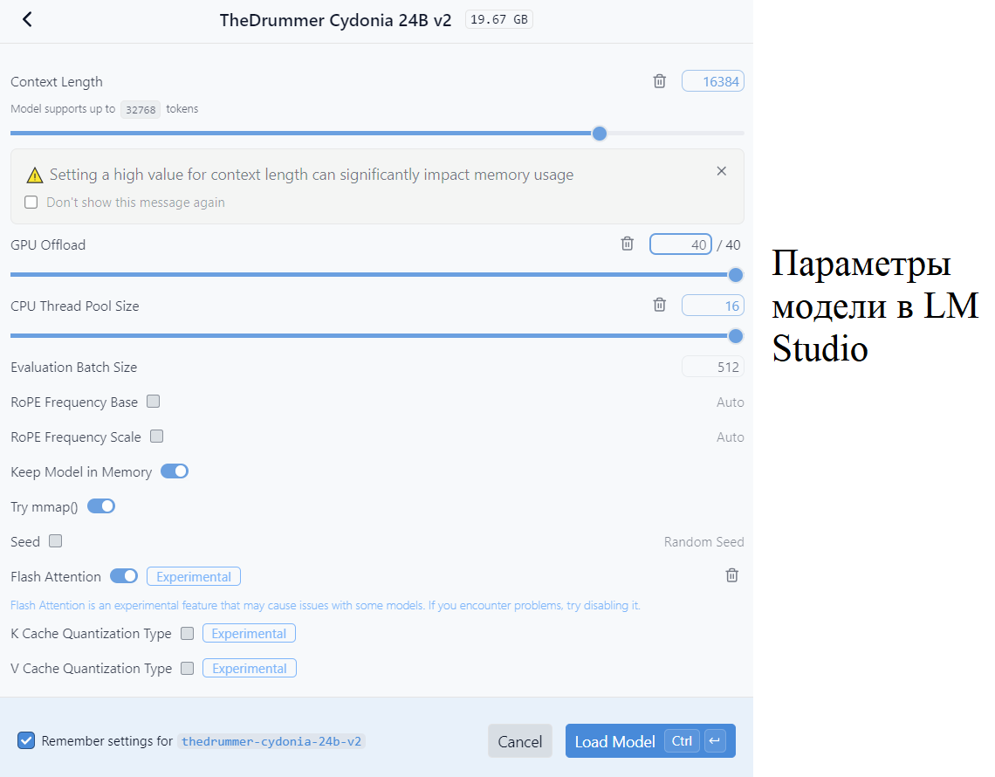Click the Ctrl key hint on Load Model
This screenshot has height=777, width=995.
pyautogui.click(x=683, y=741)
